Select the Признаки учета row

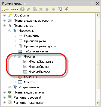click(x=35, y=41)
